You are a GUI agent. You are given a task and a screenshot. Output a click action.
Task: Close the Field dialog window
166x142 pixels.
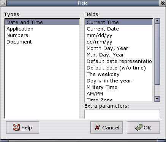tap(163, 3)
